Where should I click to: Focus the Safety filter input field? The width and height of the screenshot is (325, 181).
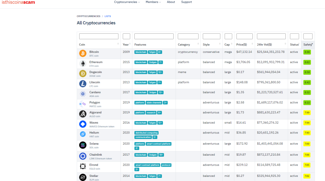pos(308,36)
